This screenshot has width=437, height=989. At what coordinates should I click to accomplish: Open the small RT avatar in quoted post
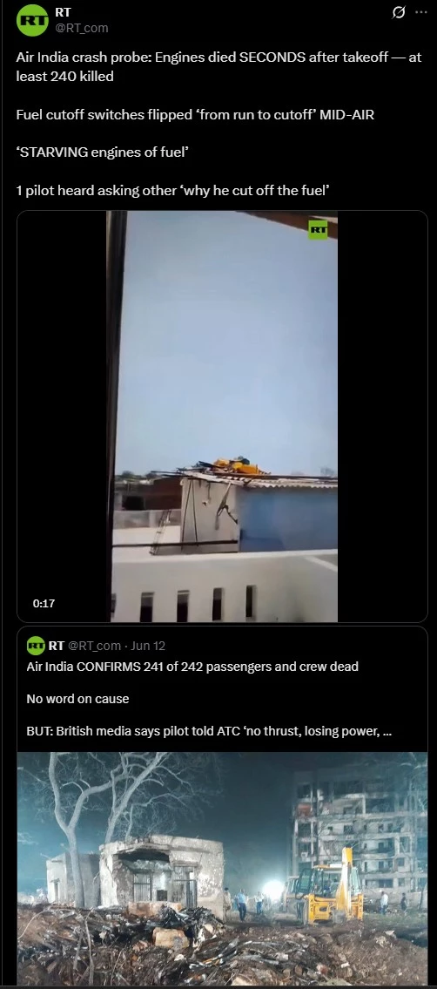36,646
